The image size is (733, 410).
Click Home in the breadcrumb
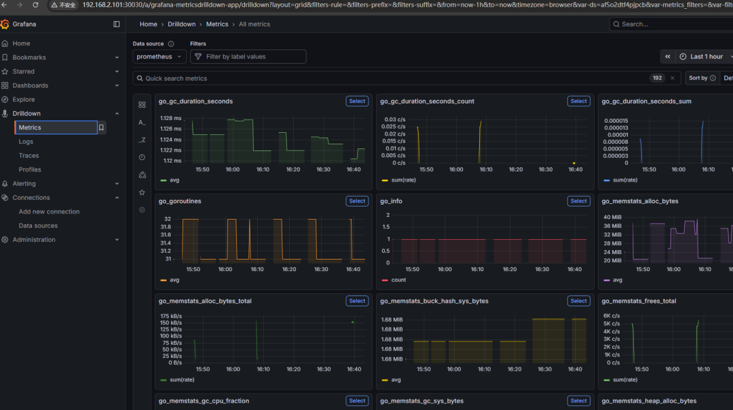pyautogui.click(x=148, y=24)
